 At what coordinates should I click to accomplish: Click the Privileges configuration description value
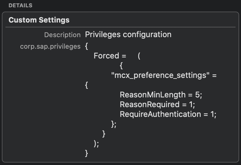(x=128, y=34)
